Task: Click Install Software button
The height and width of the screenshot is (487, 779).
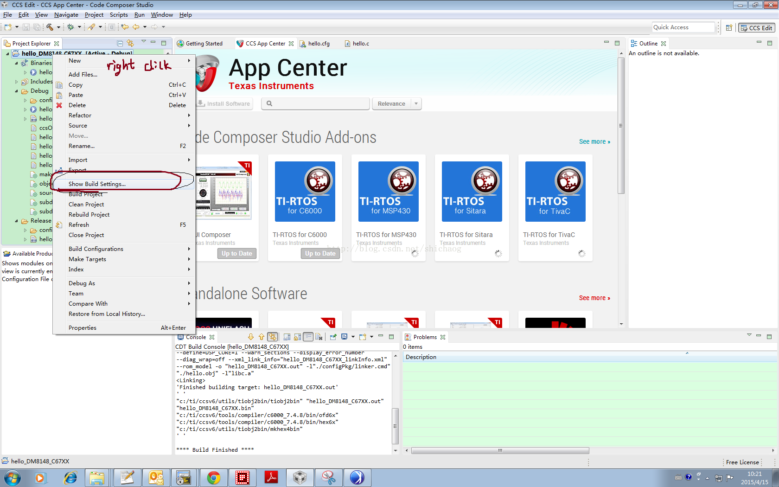Action: tap(223, 103)
